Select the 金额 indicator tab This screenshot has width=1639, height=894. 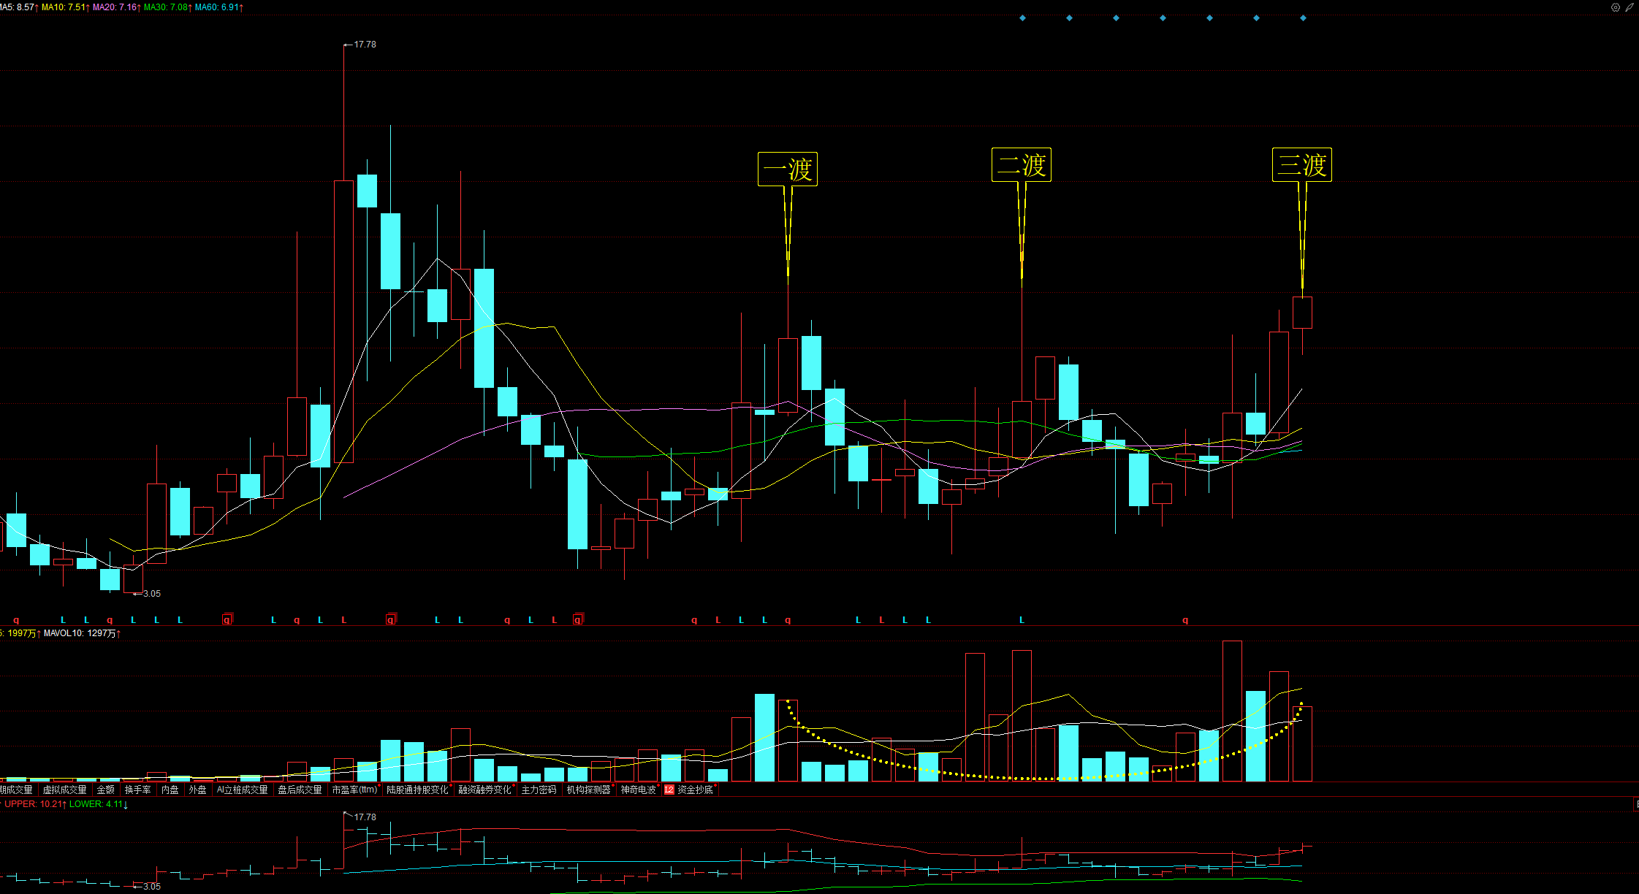(106, 790)
